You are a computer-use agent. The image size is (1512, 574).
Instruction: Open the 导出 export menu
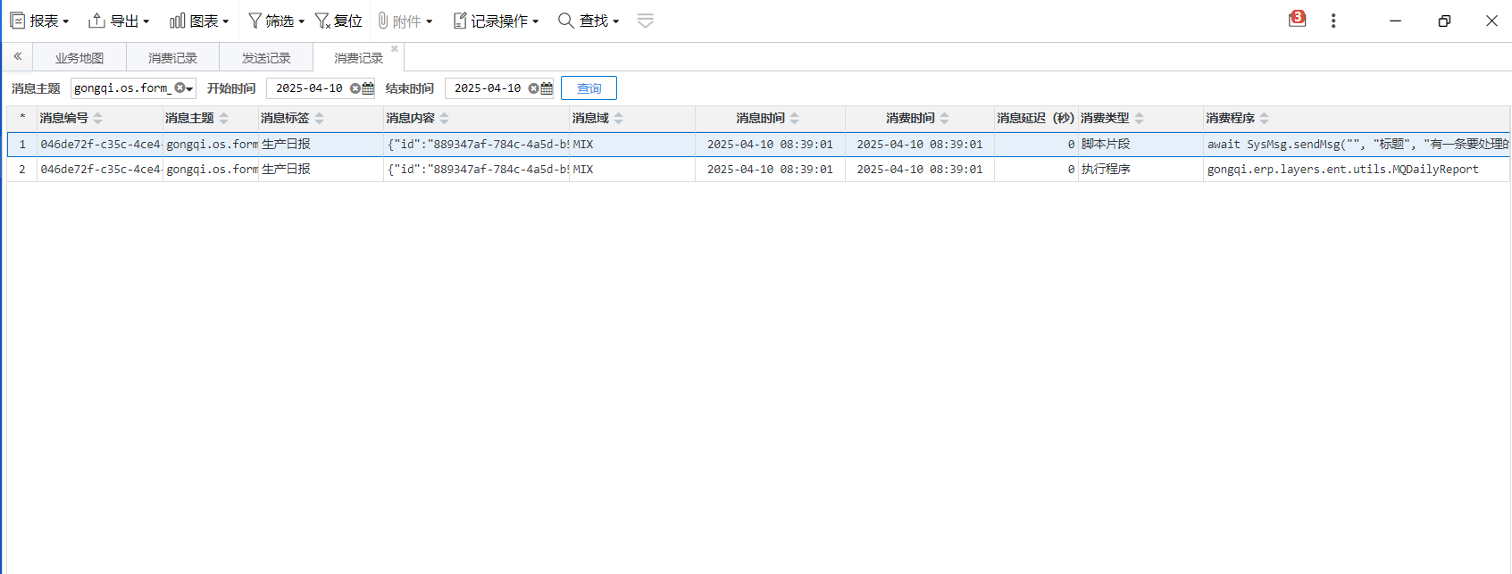pos(118,21)
